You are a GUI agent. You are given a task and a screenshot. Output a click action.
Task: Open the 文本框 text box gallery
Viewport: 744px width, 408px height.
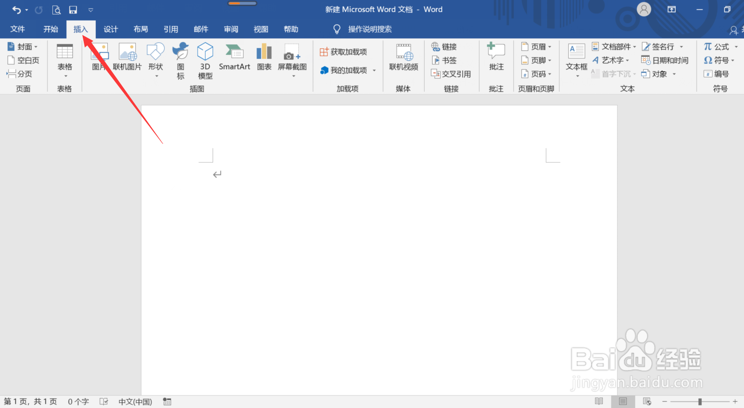click(576, 60)
